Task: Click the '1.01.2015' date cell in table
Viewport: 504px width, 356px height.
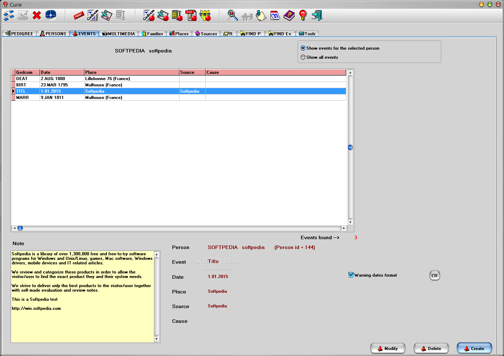Action: [62, 91]
